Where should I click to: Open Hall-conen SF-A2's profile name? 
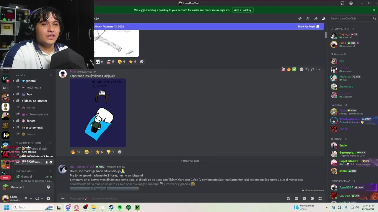(x=82, y=167)
